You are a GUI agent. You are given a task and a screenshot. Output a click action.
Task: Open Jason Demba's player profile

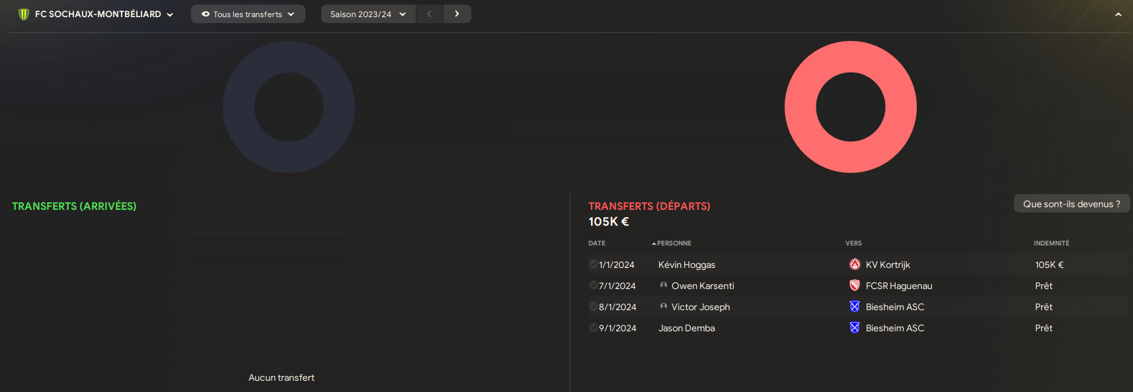(x=687, y=328)
